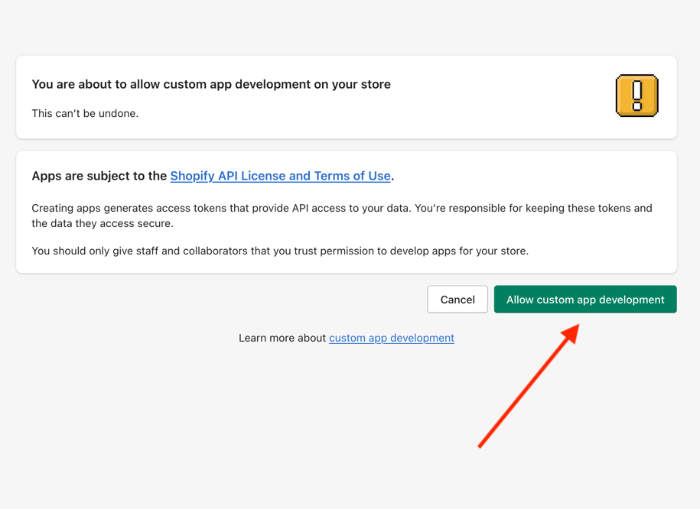
Task: Click the 'Learn more about' text
Action: click(x=282, y=338)
